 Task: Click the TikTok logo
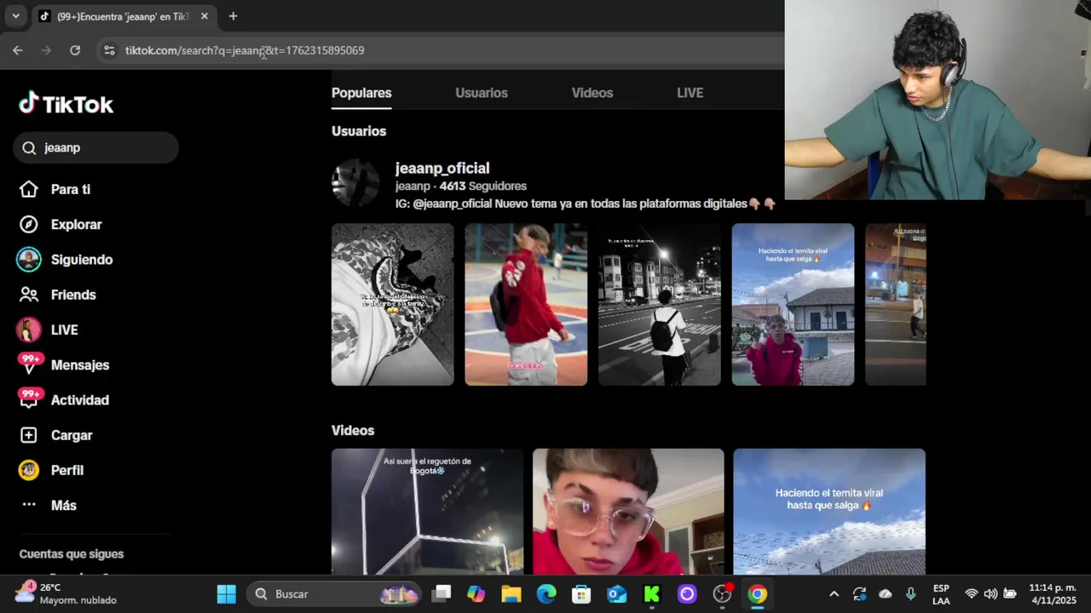(x=66, y=104)
